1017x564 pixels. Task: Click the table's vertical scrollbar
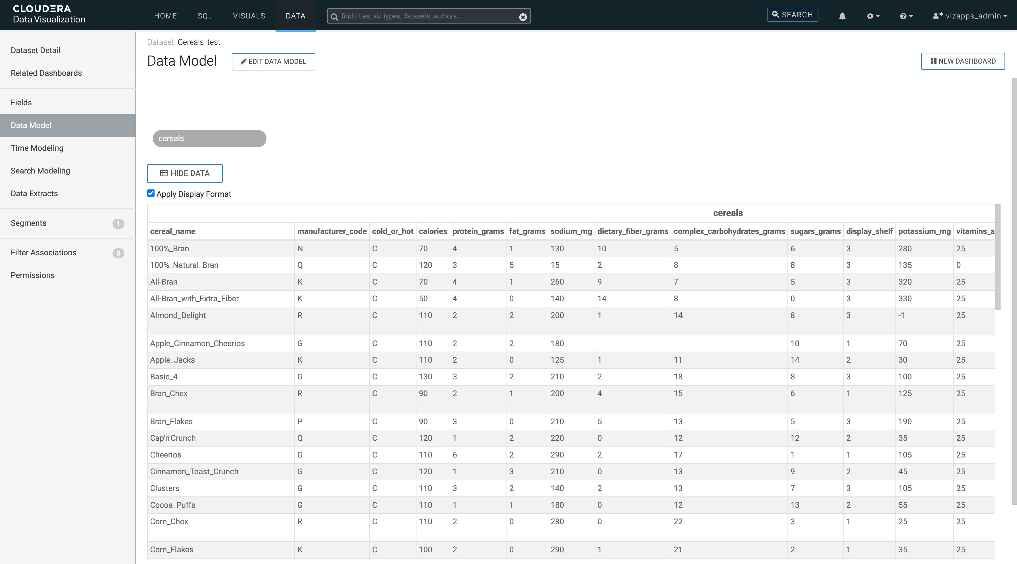(x=997, y=256)
